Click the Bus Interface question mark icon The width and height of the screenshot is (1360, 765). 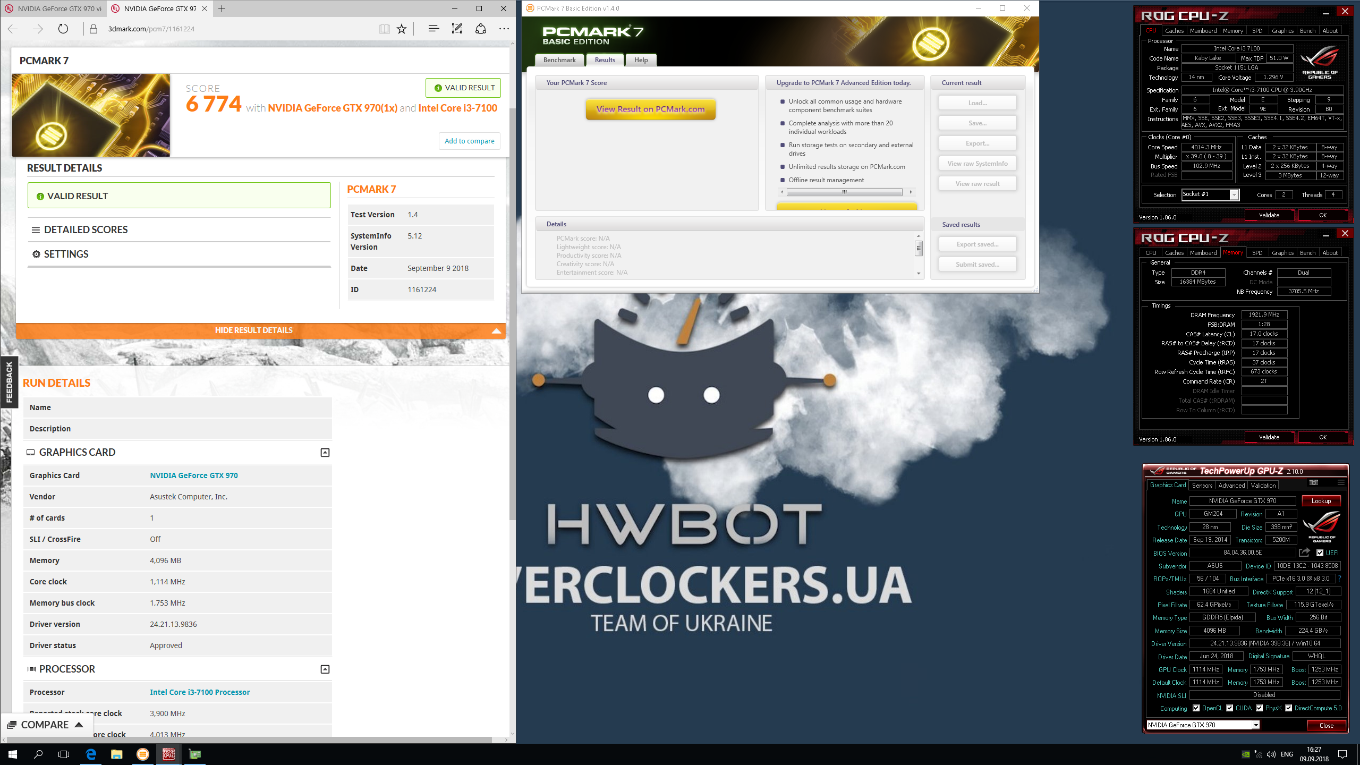pos(1339,579)
